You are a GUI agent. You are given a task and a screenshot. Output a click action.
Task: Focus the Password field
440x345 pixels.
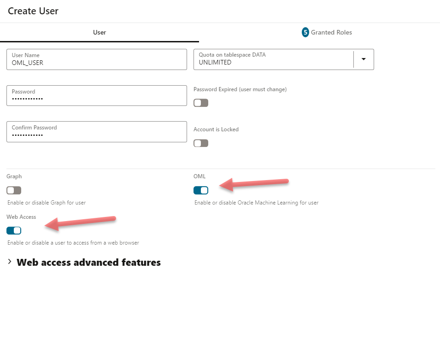pyautogui.click(x=97, y=96)
